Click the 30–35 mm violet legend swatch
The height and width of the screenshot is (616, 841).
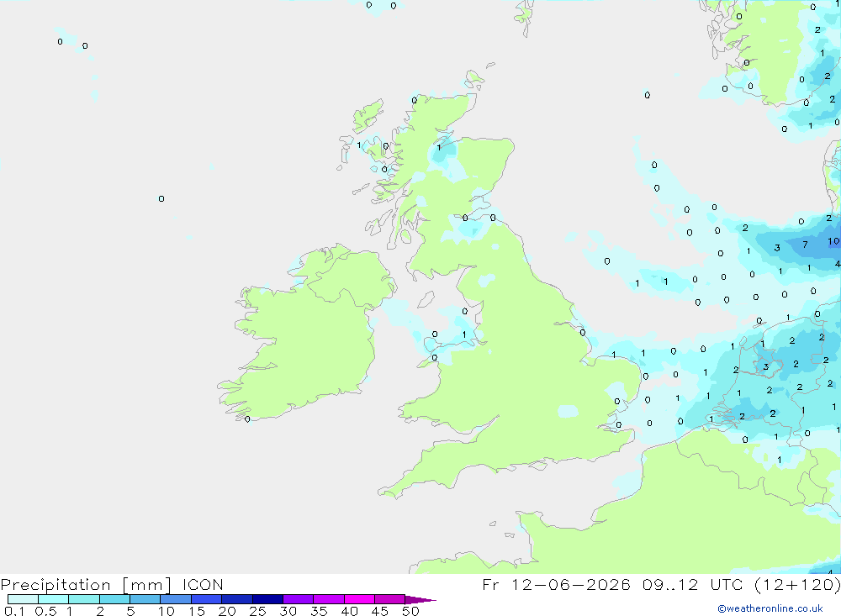coord(299,599)
